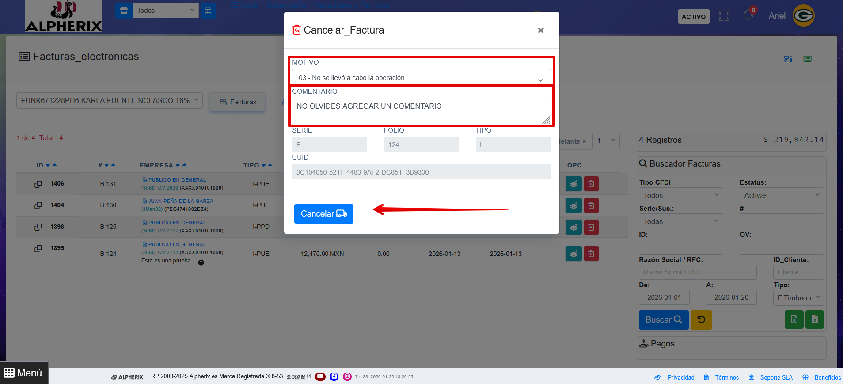Open the Menú button at bottom left
Image resolution: width=843 pixels, height=384 pixels.
(23, 373)
